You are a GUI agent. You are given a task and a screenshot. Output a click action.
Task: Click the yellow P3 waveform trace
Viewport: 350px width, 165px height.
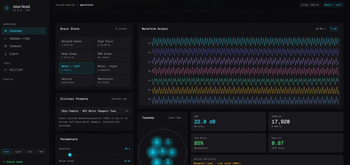coord(245,90)
